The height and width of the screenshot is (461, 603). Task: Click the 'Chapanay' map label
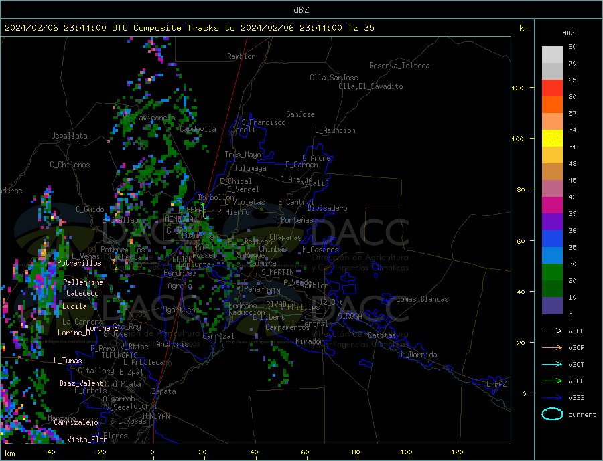coord(285,237)
